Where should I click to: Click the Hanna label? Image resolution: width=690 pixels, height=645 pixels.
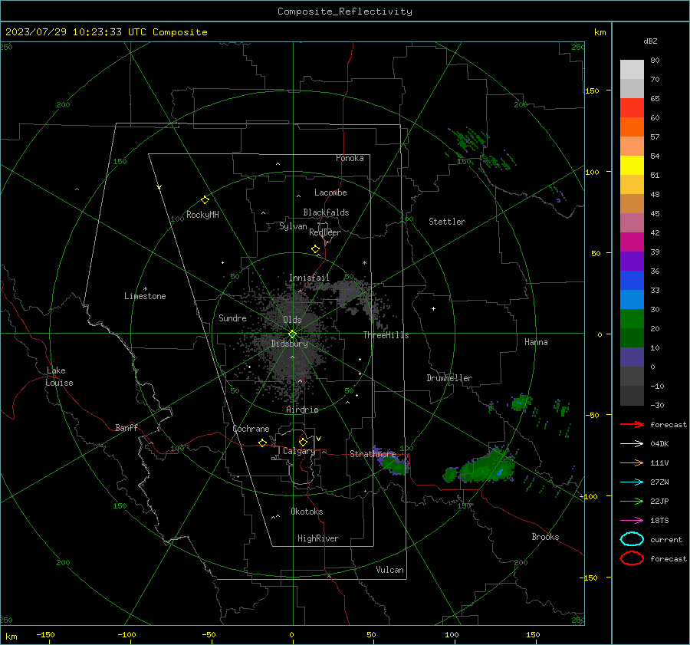tap(536, 342)
